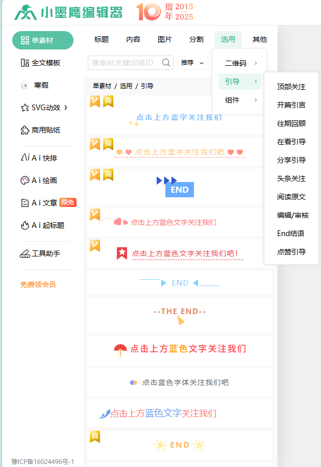Expand the SVG动效 chevron
The image size is (321, 467).
point(66,108)
